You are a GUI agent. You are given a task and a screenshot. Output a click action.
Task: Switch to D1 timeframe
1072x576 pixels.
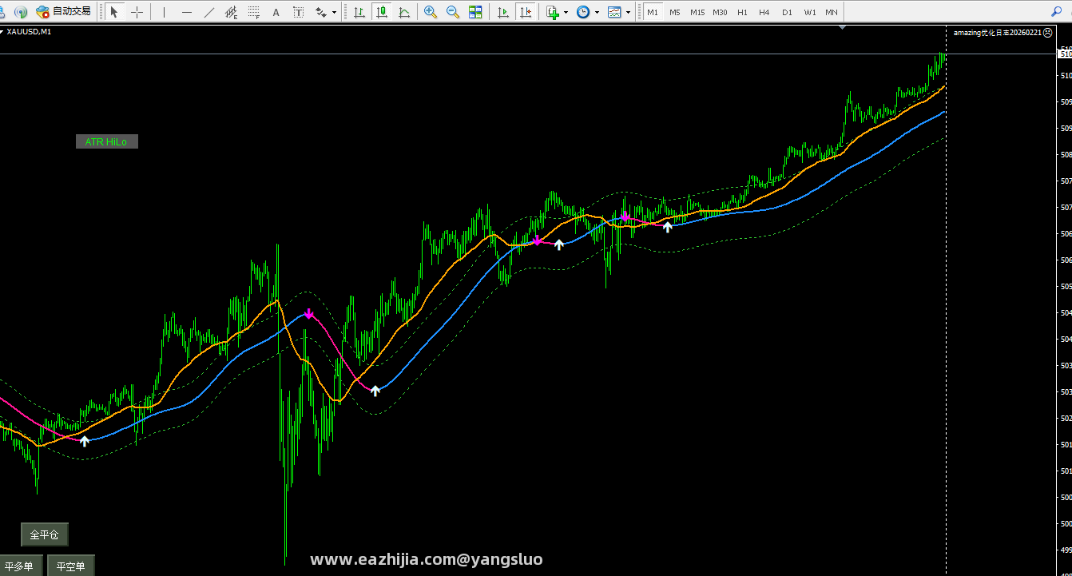click(787, 12)
